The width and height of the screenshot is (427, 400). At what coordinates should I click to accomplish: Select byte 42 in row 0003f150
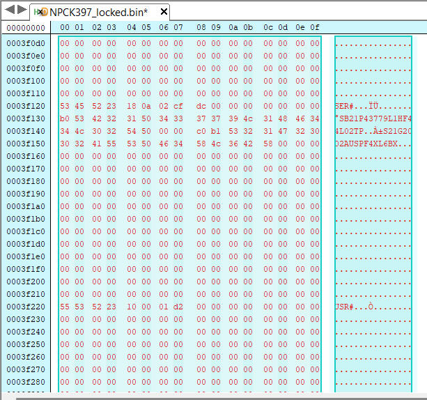click(x=248, y=144)
